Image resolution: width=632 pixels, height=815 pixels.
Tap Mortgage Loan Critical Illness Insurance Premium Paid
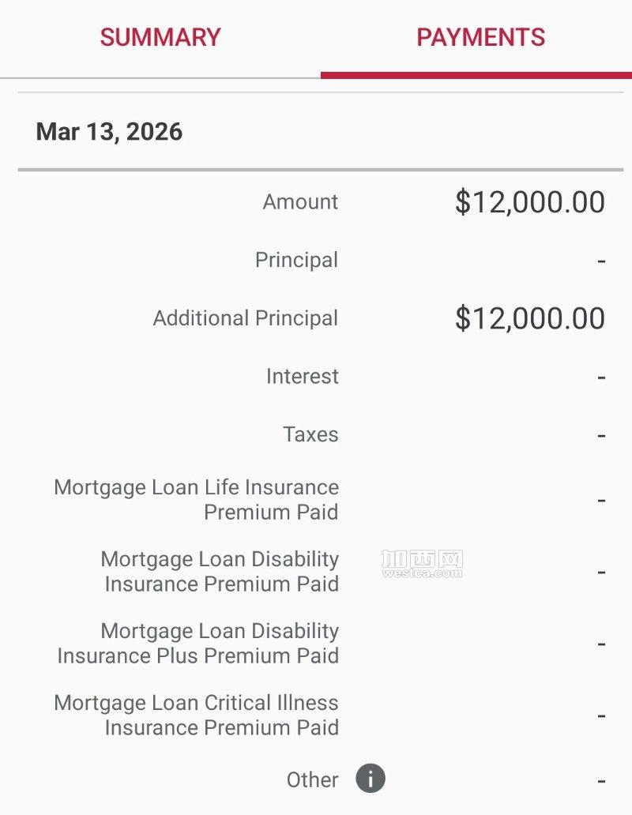pos(196,715)
